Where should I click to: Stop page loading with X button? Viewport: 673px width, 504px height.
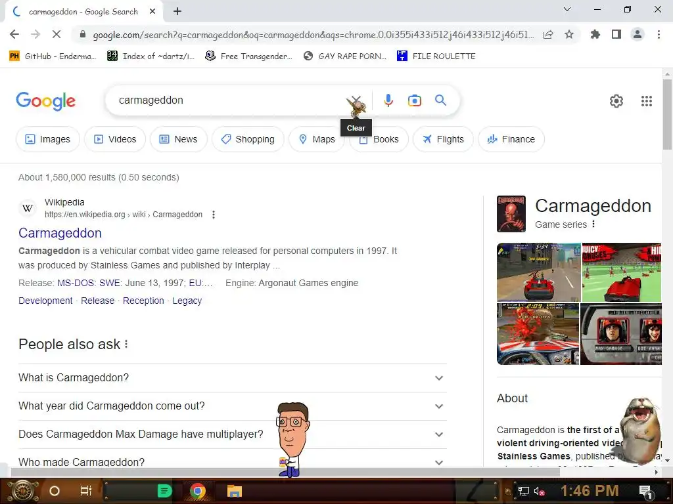(x=57, y=34)
